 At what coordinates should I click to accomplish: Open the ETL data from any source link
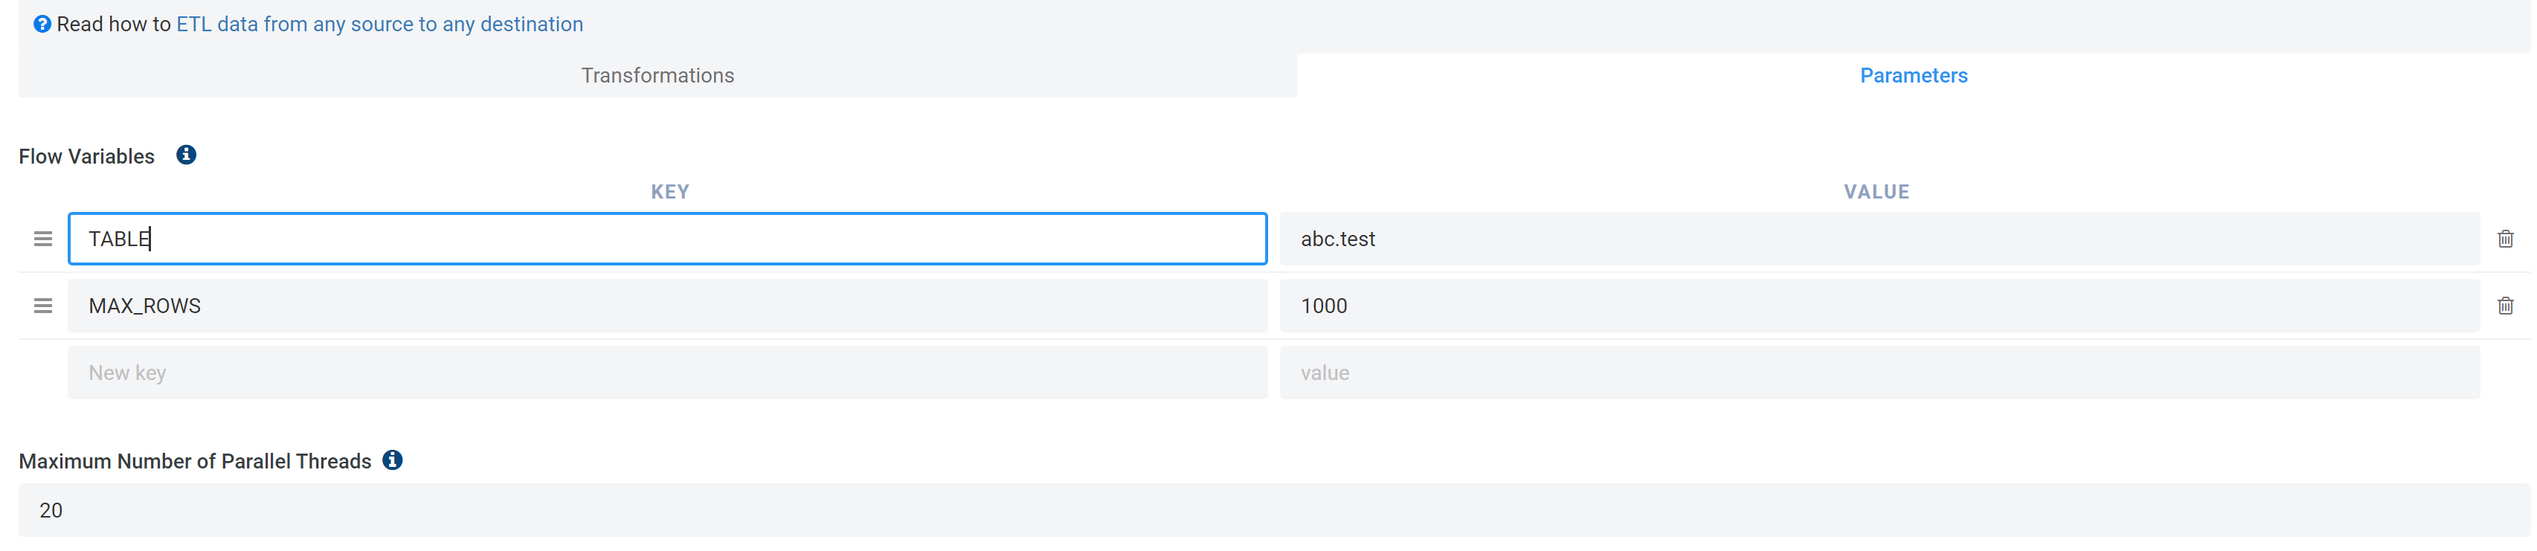[378, 24]
